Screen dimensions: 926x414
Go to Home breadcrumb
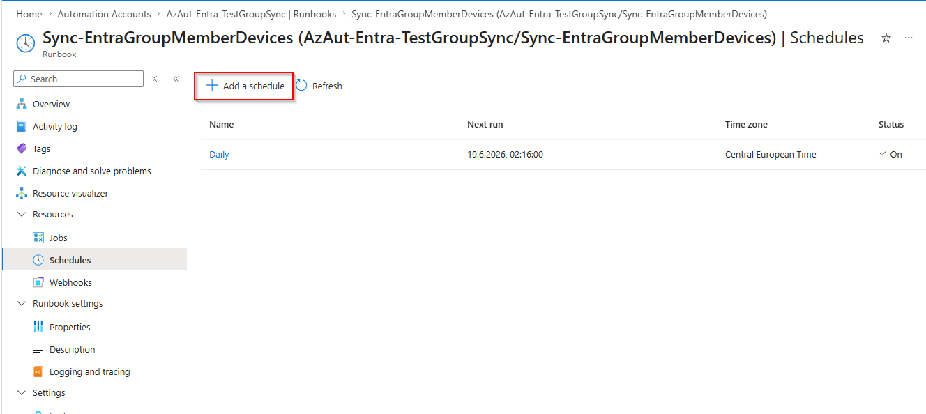(29, 14)
